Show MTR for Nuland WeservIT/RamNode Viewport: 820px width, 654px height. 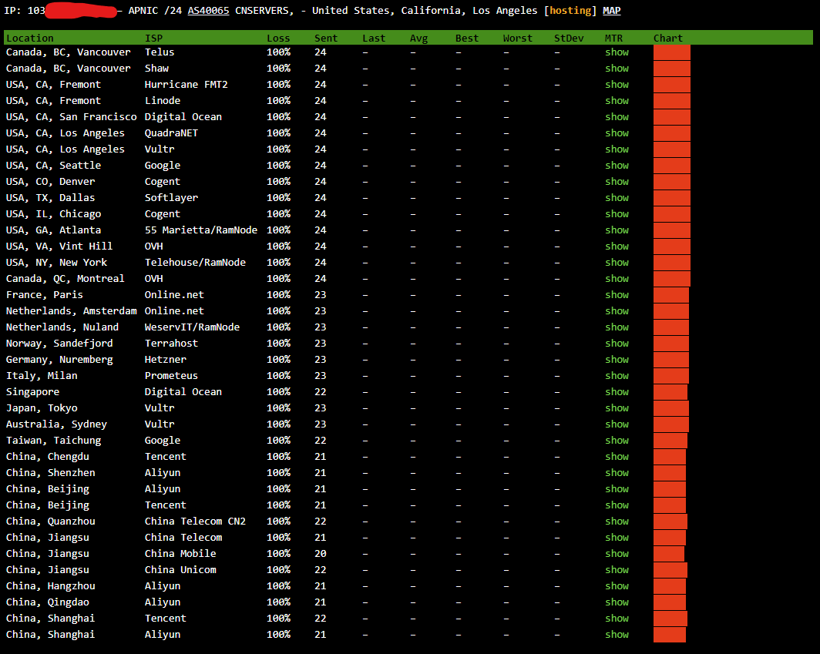617,328
